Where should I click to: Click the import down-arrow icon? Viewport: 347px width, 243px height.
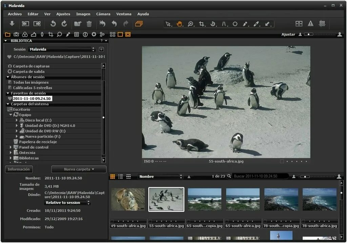tap(12, 24)
